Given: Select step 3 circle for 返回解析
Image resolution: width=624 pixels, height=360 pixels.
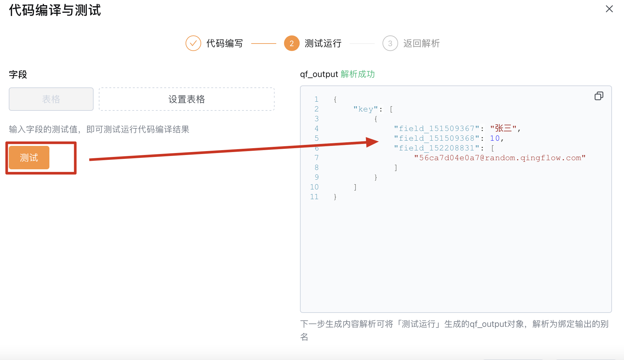Looking at the screenshot, I should [x=390, y=43].
